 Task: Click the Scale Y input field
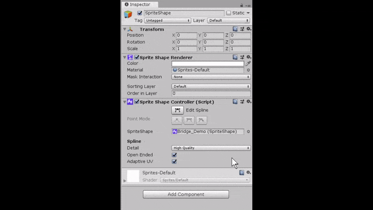click(x=213, y=49)
